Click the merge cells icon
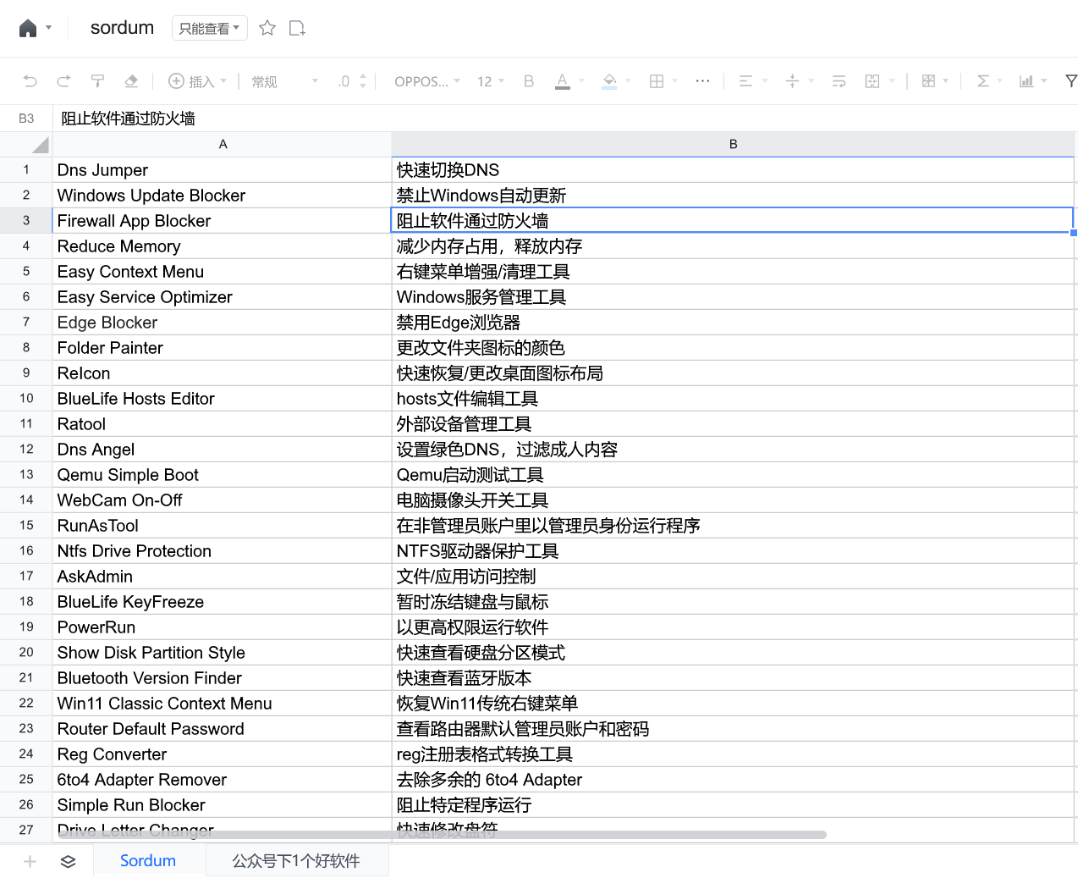This screenshot has width=1078, height=878. click(872, 81)
